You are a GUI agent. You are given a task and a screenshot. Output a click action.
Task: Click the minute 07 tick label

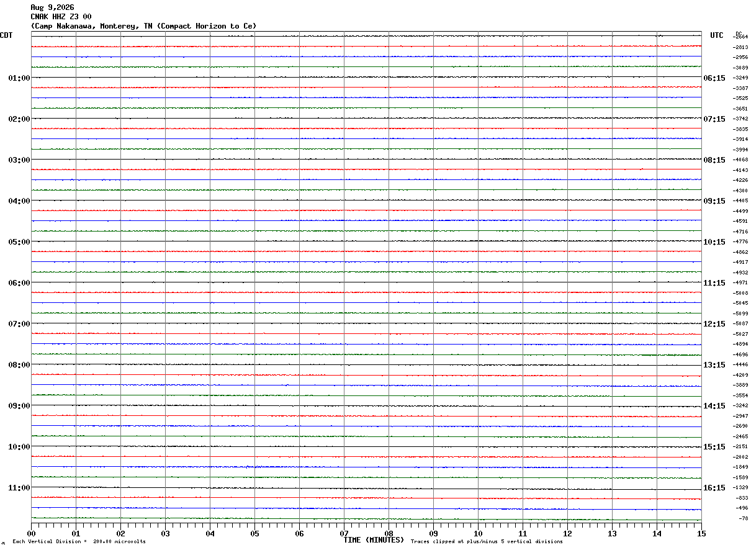[x=344, y=533]
